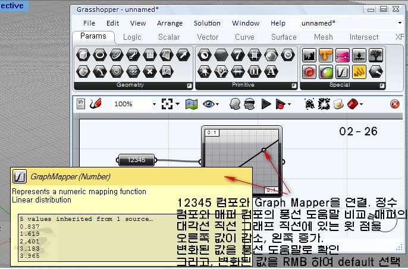This screenshot has height=269, width=408.
Task: Select the Integer (7) parameter icon
Action: click(x=237, y=55)
